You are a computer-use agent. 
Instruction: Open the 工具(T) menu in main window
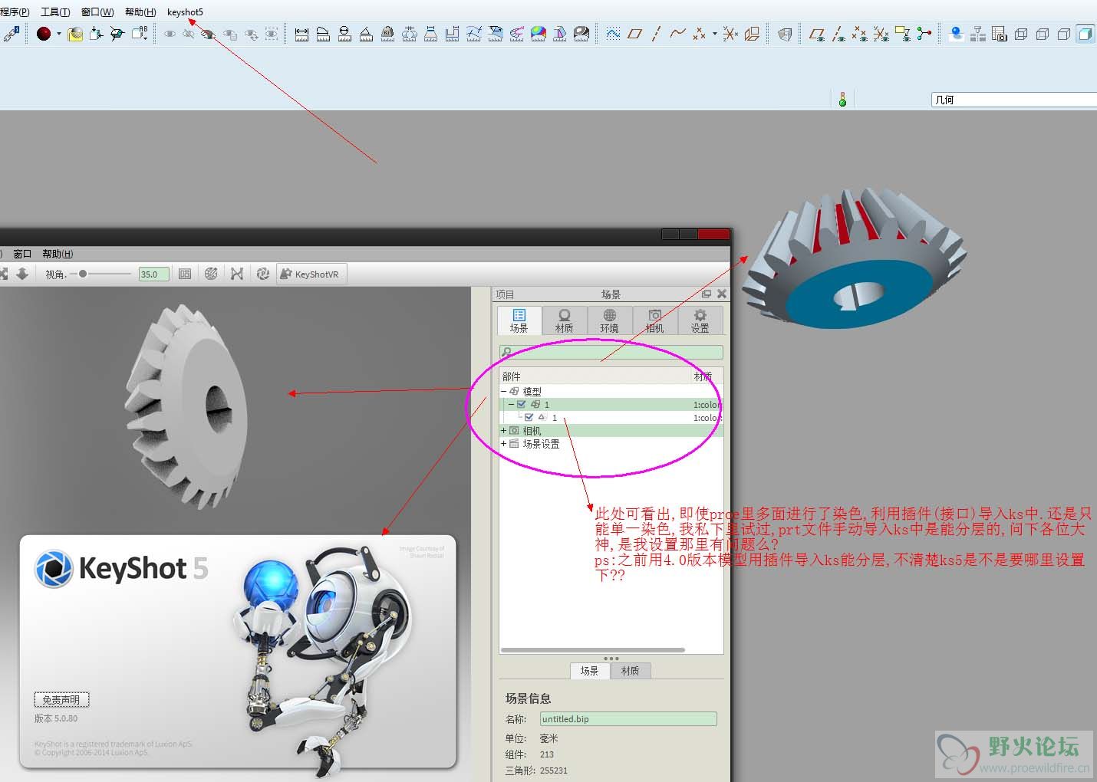55,12
